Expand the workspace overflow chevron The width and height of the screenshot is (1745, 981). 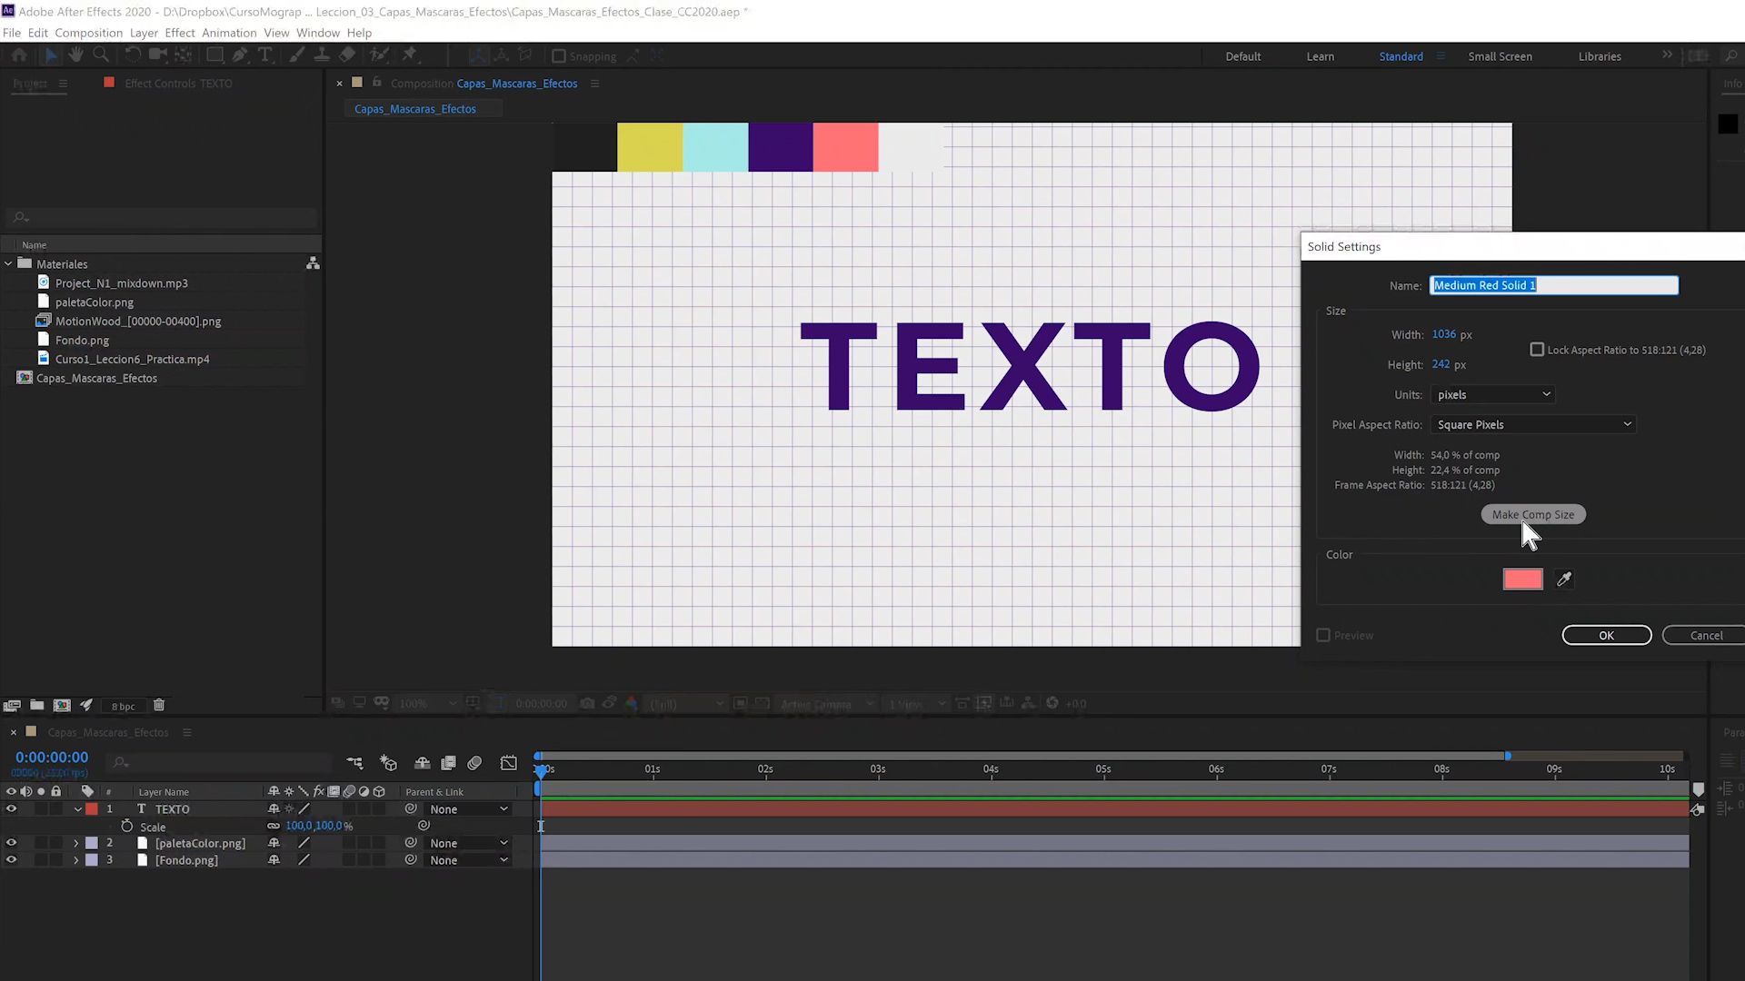tap(1667, 55)
